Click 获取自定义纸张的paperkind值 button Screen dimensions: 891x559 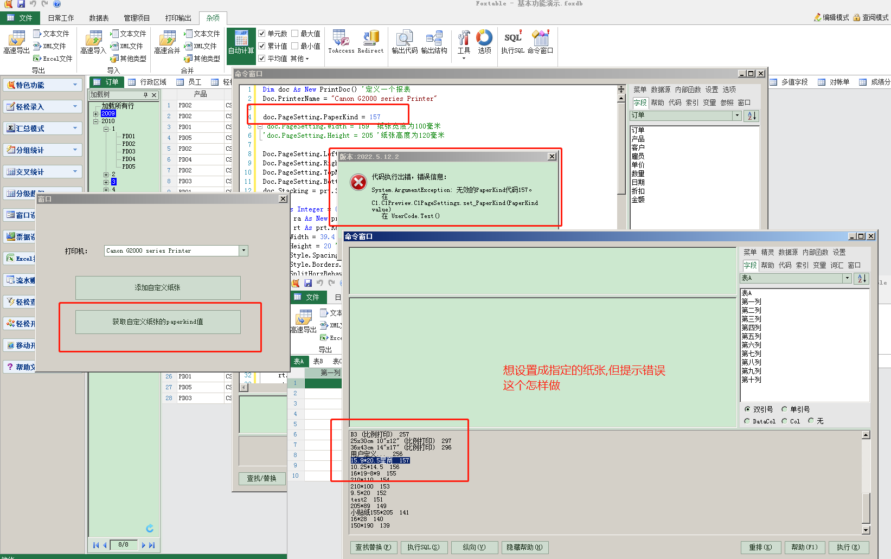tap(158, 322)
